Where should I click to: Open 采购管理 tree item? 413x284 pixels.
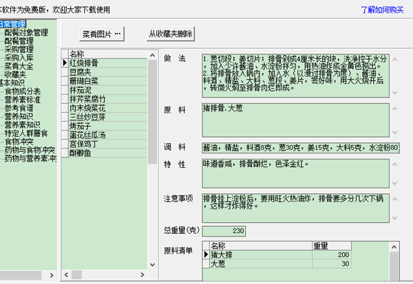pos(19,50)
